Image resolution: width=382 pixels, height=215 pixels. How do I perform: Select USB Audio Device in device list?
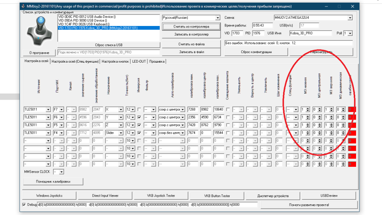[108, 17]
